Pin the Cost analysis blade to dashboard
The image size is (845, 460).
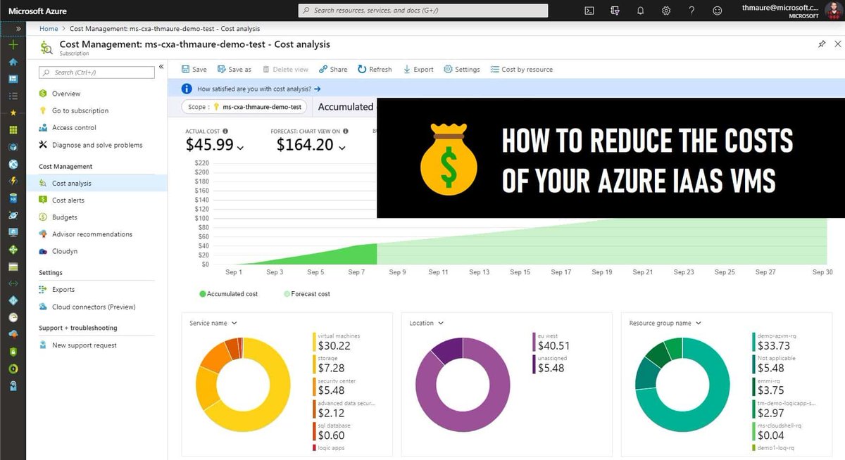(822, 44)
